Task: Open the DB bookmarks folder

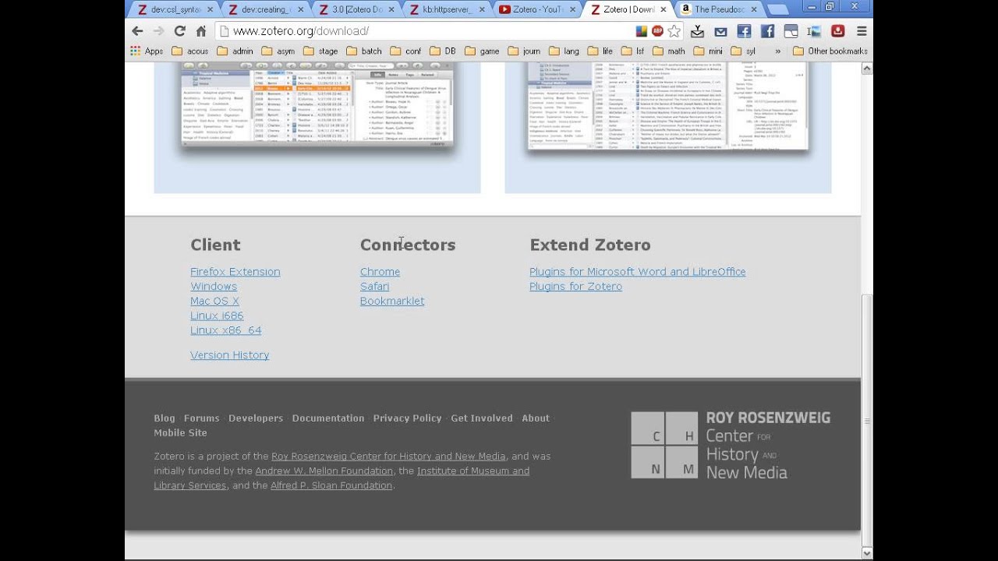Action: pos(442,51)
